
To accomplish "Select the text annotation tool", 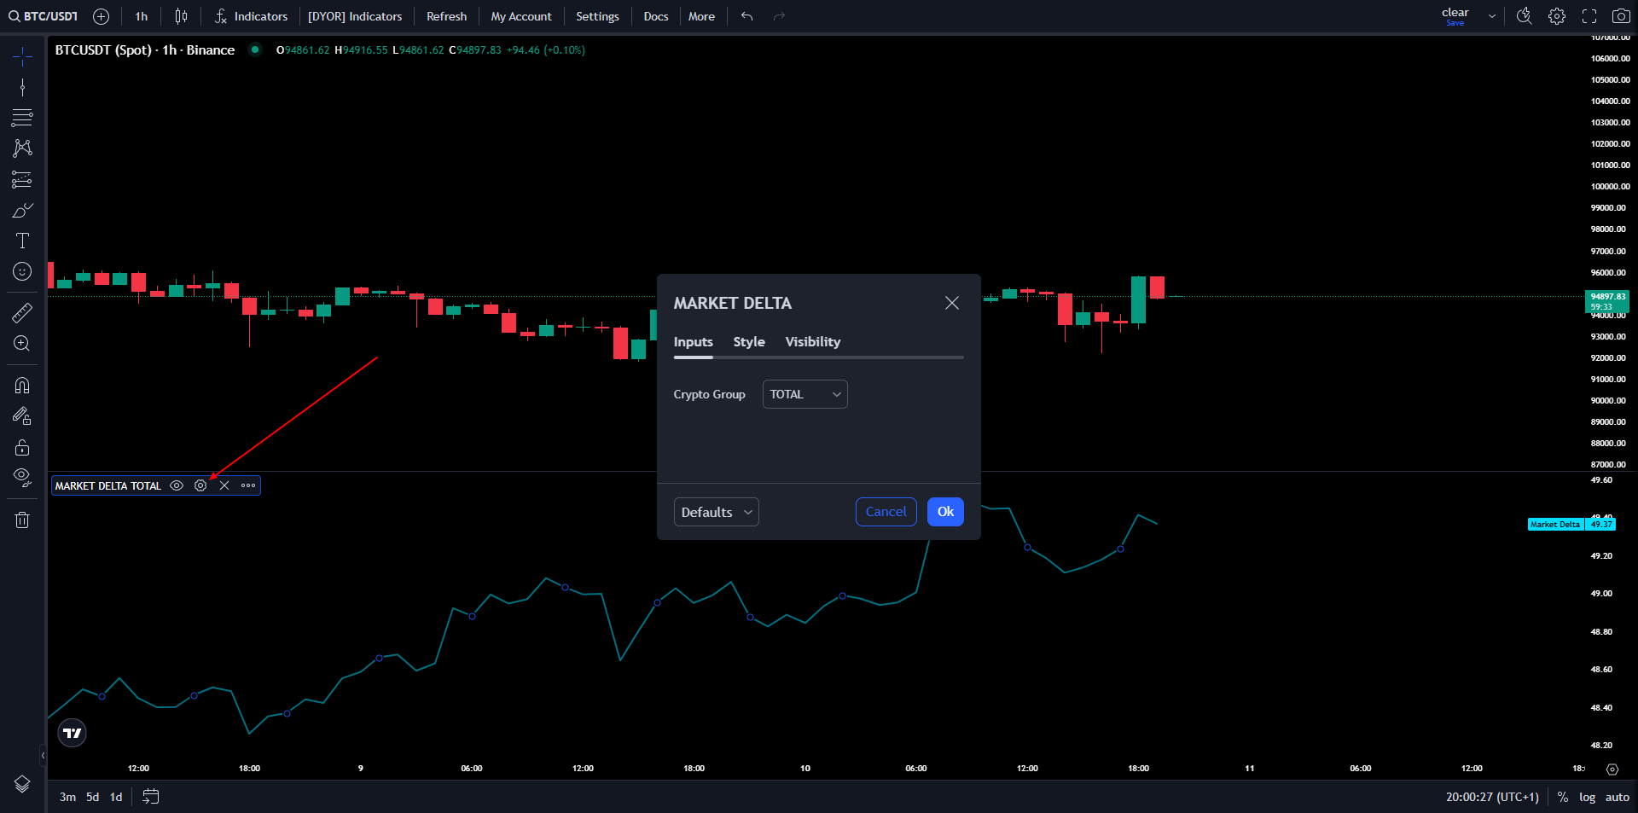I will tap(22, 241).
